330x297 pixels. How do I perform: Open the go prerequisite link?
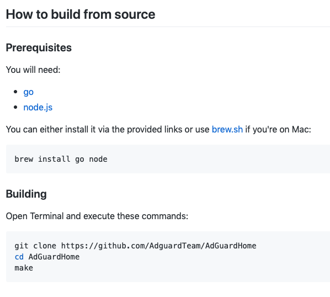point(28,92)
